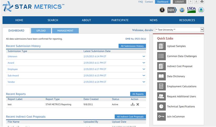Expand the Vendor submission row chevron
216x127 pixels.
click(144, 82)
